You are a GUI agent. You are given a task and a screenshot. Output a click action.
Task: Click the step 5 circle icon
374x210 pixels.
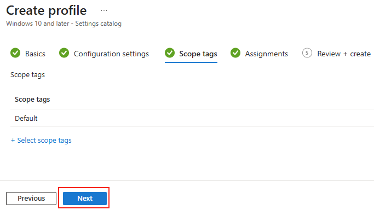coord(307,53)
